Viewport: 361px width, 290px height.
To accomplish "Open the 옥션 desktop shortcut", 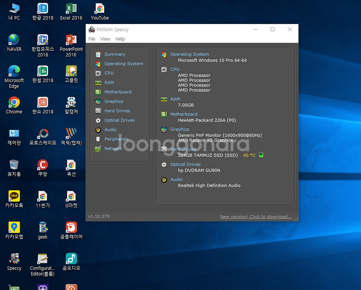I will pos(71,168).
